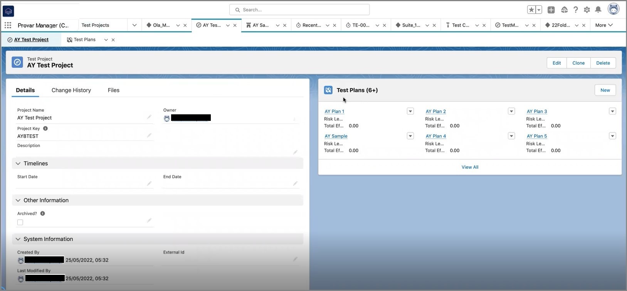Toggle the Archived? checkbox
627x291 pixels.
click(20, 222)
